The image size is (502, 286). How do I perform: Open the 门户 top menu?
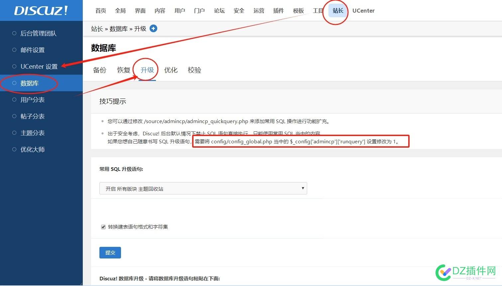coord(199,11)
